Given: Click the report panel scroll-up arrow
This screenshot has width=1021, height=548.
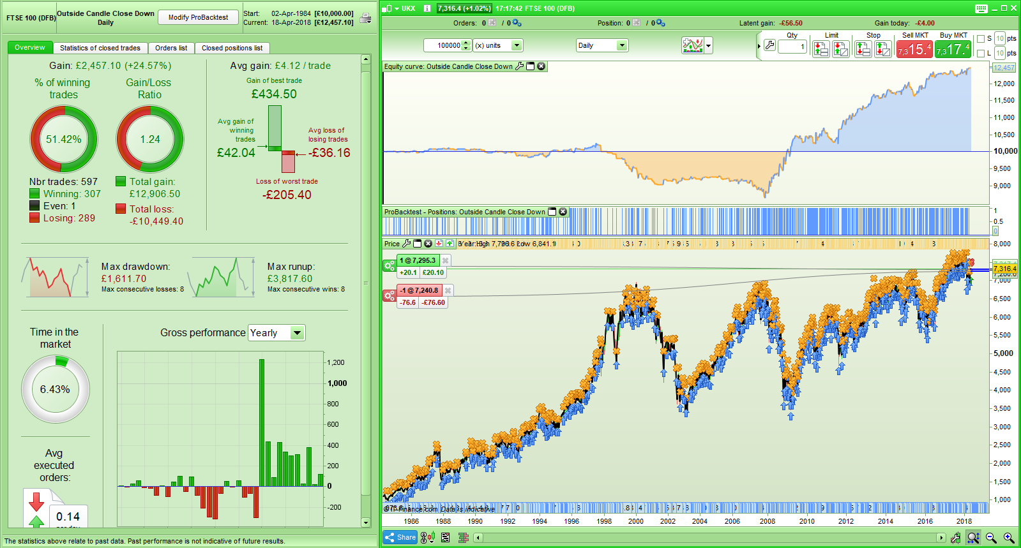Looking at the screenshot, I should point(366,59).
